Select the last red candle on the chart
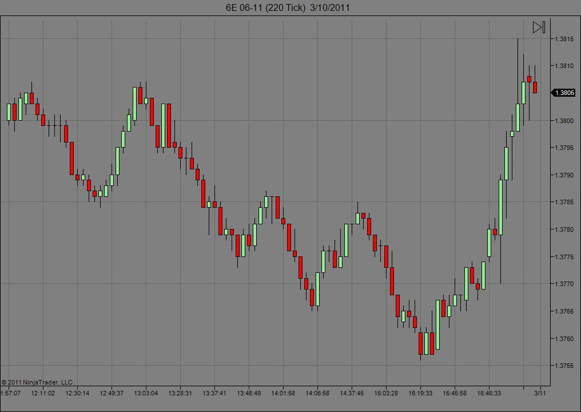The height and width of the screenshot is (412, 581). point(535,88)
